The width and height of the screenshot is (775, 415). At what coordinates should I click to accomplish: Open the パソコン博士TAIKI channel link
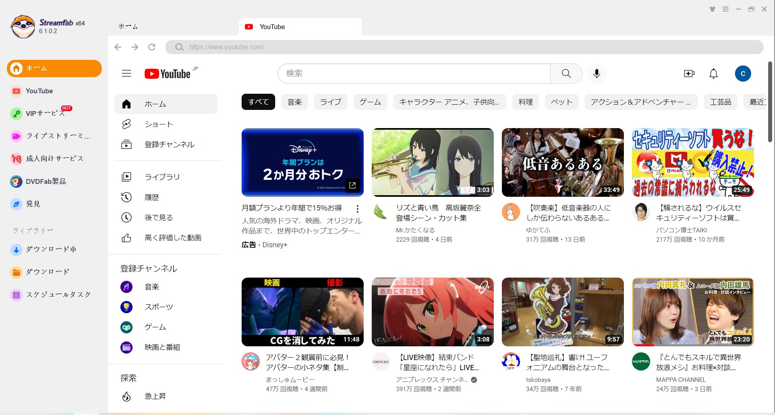tap(681, 230)
